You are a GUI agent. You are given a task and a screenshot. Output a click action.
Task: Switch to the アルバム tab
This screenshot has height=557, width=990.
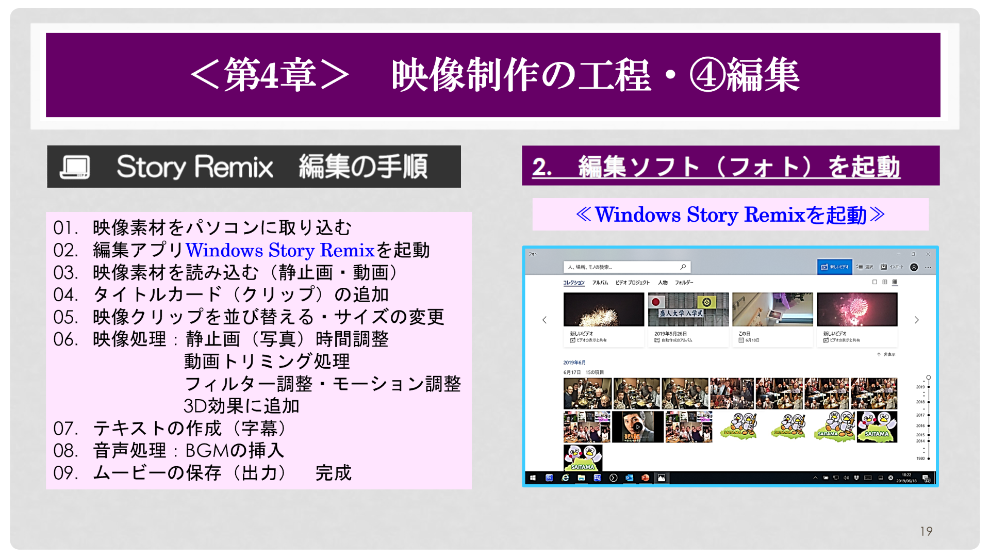coord(600,283)
